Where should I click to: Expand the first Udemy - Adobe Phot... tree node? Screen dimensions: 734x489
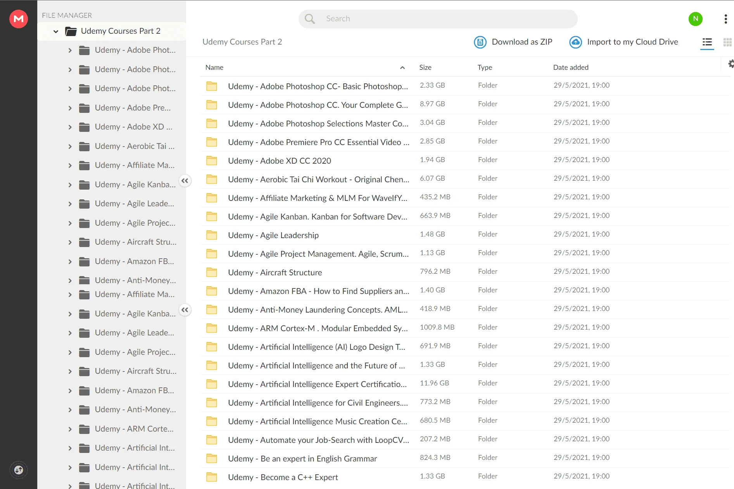point(70,50)
